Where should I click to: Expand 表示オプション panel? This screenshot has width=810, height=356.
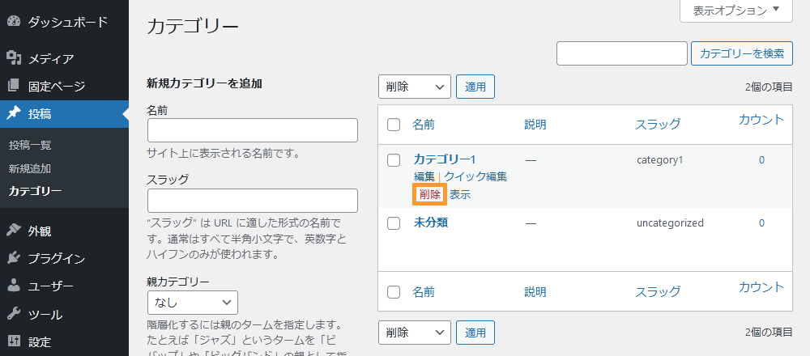(736, 11)
